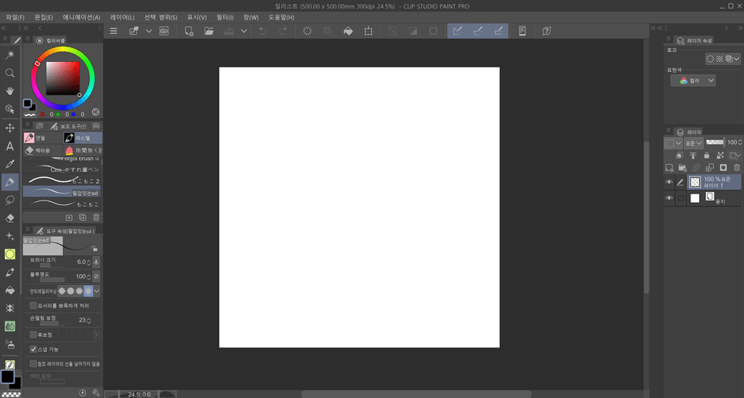Choose the 필압있는sd brush

[62, 192]
